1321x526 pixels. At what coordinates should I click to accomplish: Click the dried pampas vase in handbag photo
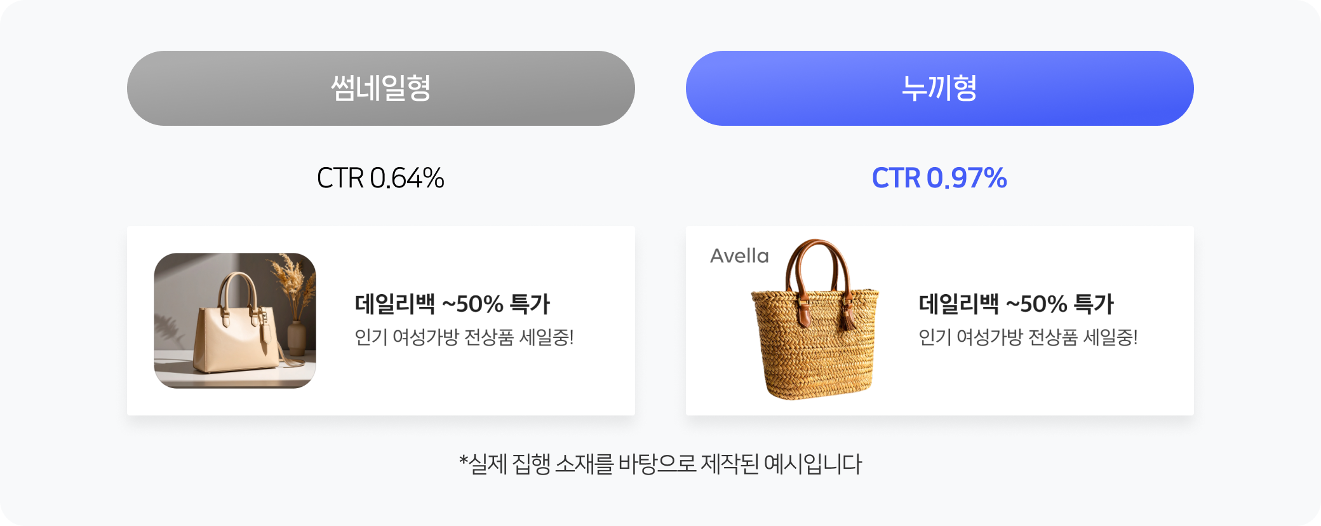pos(293,305)
